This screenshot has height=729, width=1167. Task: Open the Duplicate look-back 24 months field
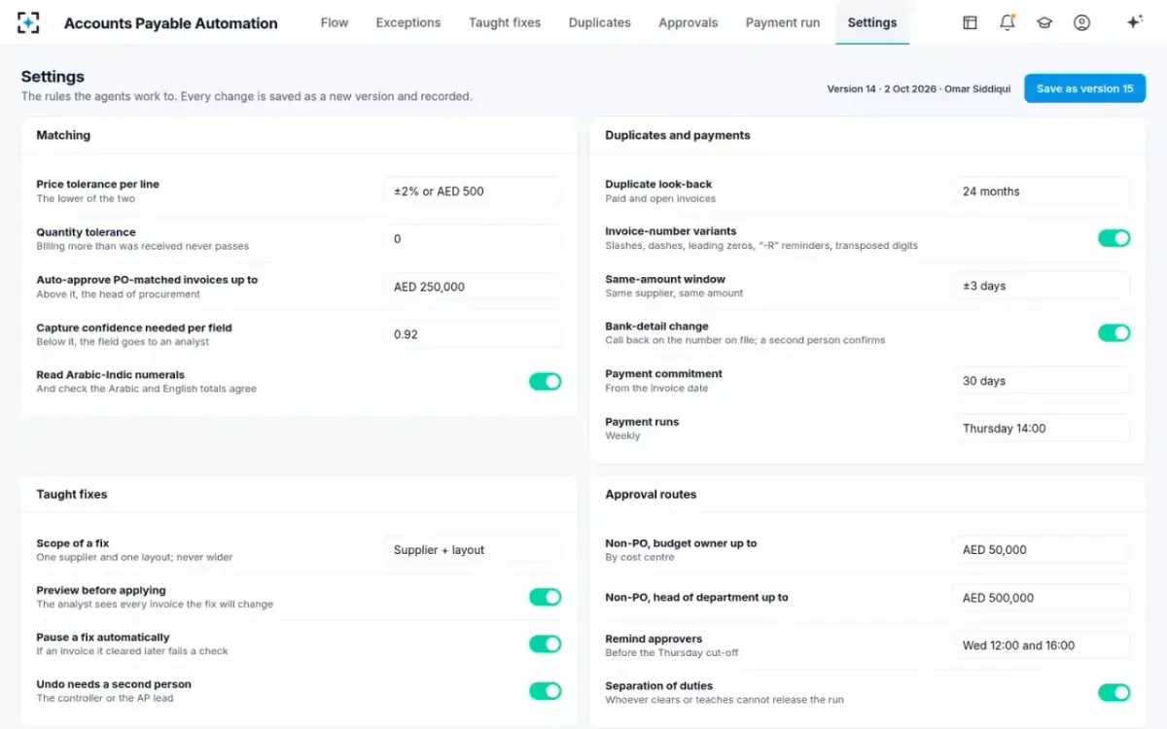[1042, 191]
